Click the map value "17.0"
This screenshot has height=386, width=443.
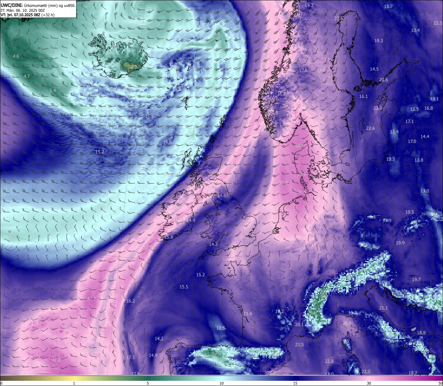[412, 142]
